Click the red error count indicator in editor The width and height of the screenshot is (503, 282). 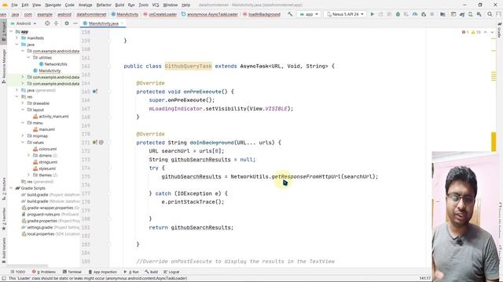(x=465, y=32)
